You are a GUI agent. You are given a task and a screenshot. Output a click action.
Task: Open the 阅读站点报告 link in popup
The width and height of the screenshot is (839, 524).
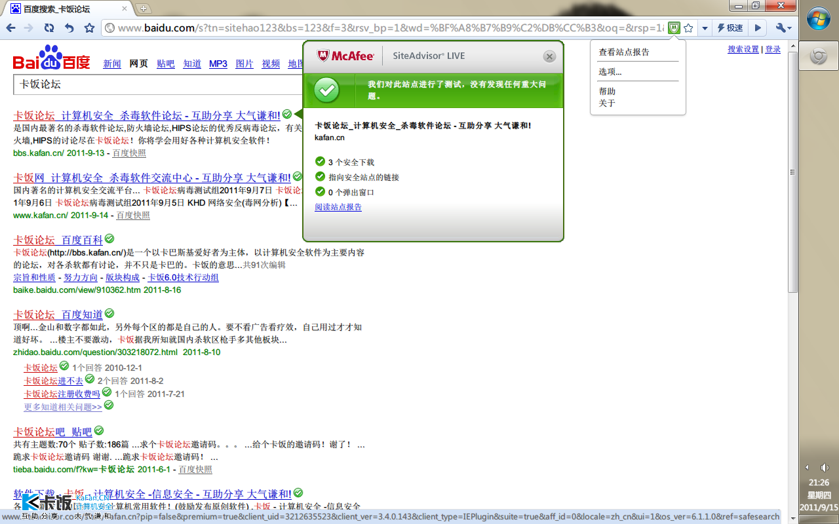[338, 207]
